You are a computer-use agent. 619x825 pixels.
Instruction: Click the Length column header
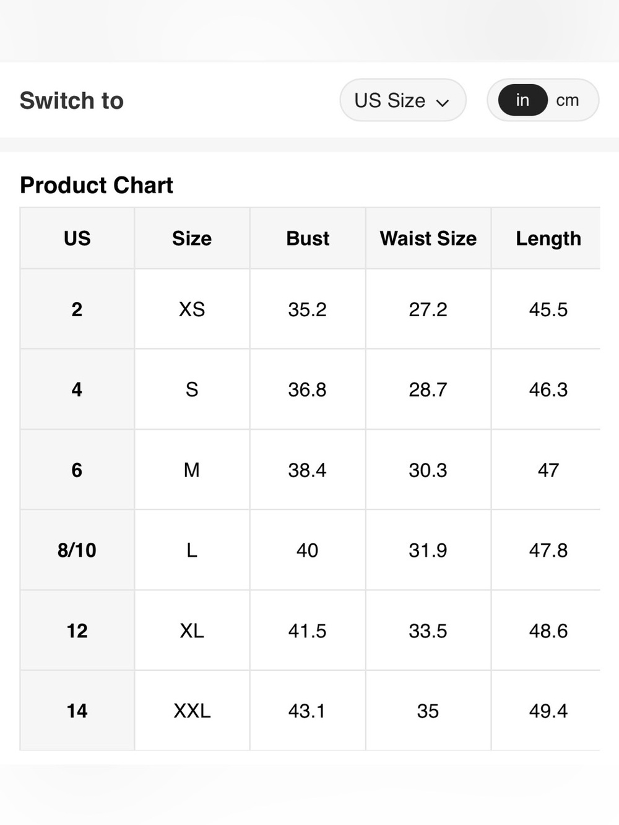[x=548, y=239]
